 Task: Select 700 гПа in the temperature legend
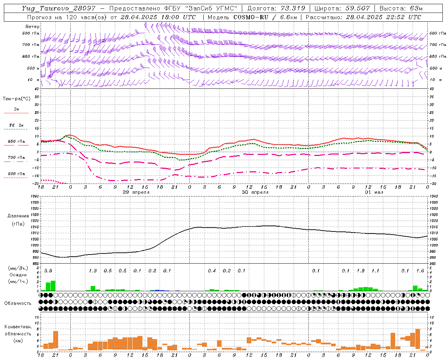click(x=16, y=158)
